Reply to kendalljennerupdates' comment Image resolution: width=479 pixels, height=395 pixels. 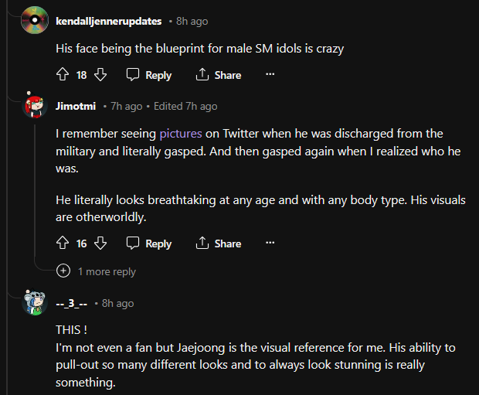[x=149, y=75]
